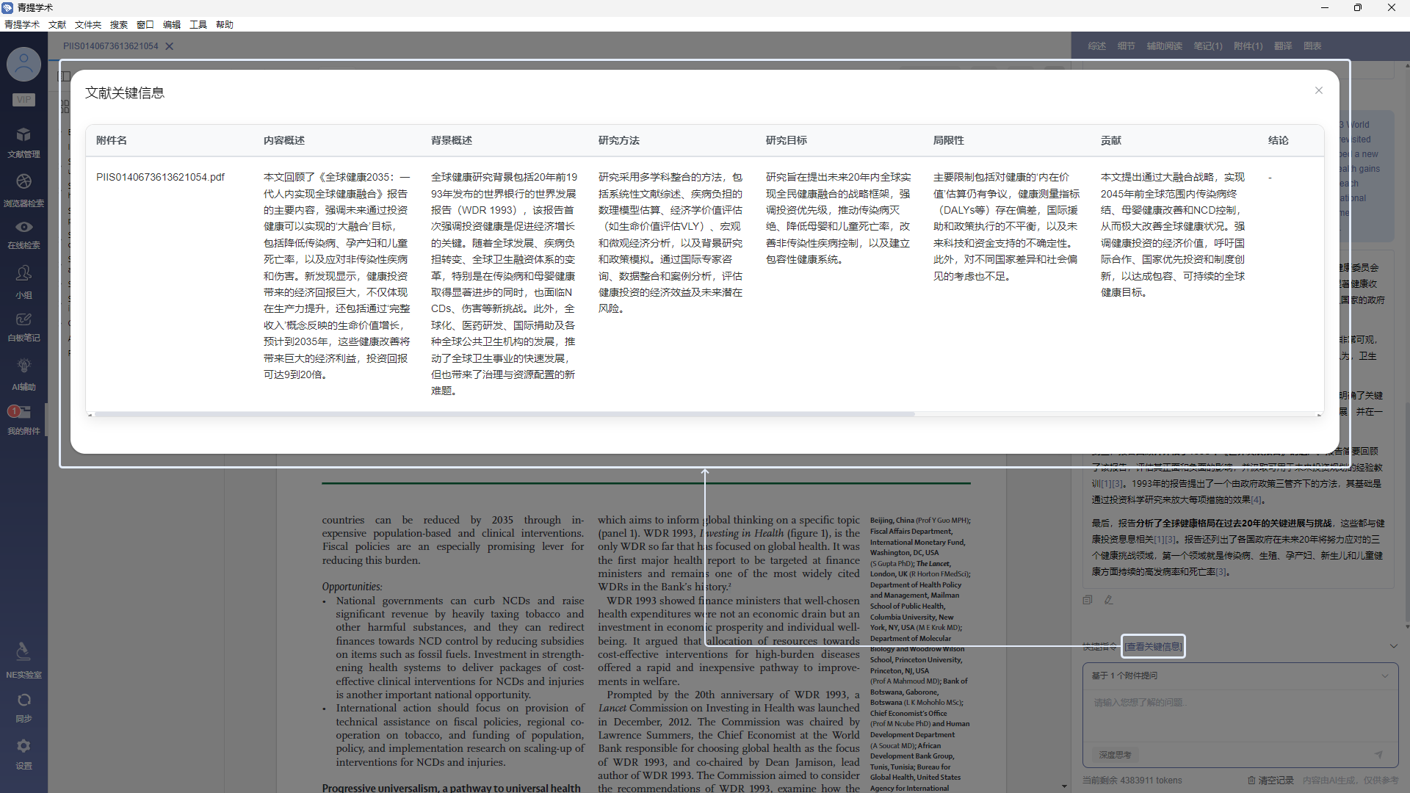The height and width of the screenshot is (793, 1410).
Task: Toggle 深度思考 mode button
Action: [1115, 755]
